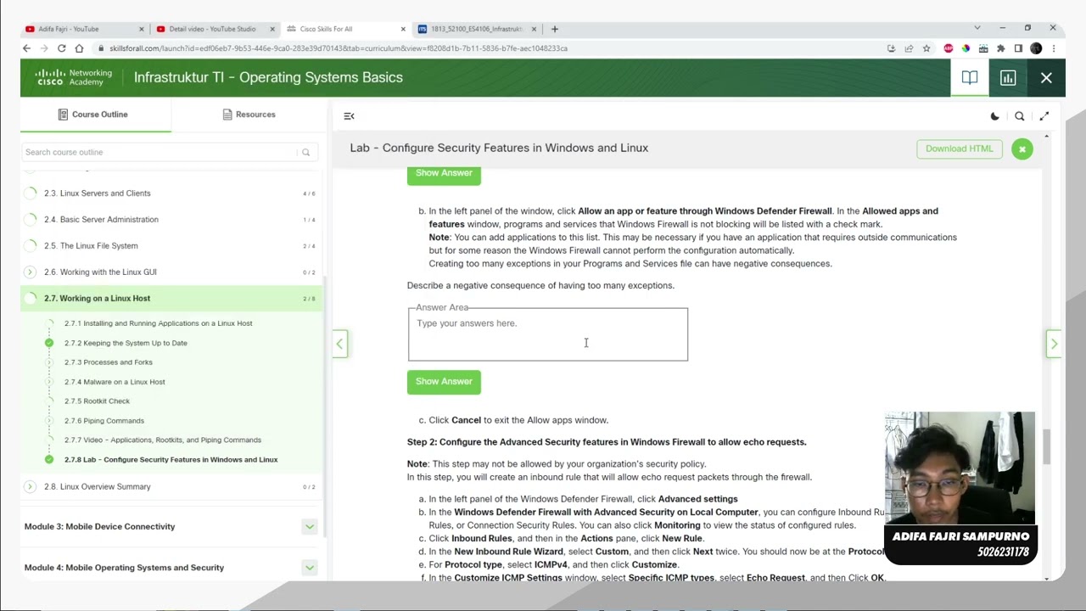Click the Download HTML button
Image resolution: width=1086 pixels, height=611 pixels.
pos(959,149)
